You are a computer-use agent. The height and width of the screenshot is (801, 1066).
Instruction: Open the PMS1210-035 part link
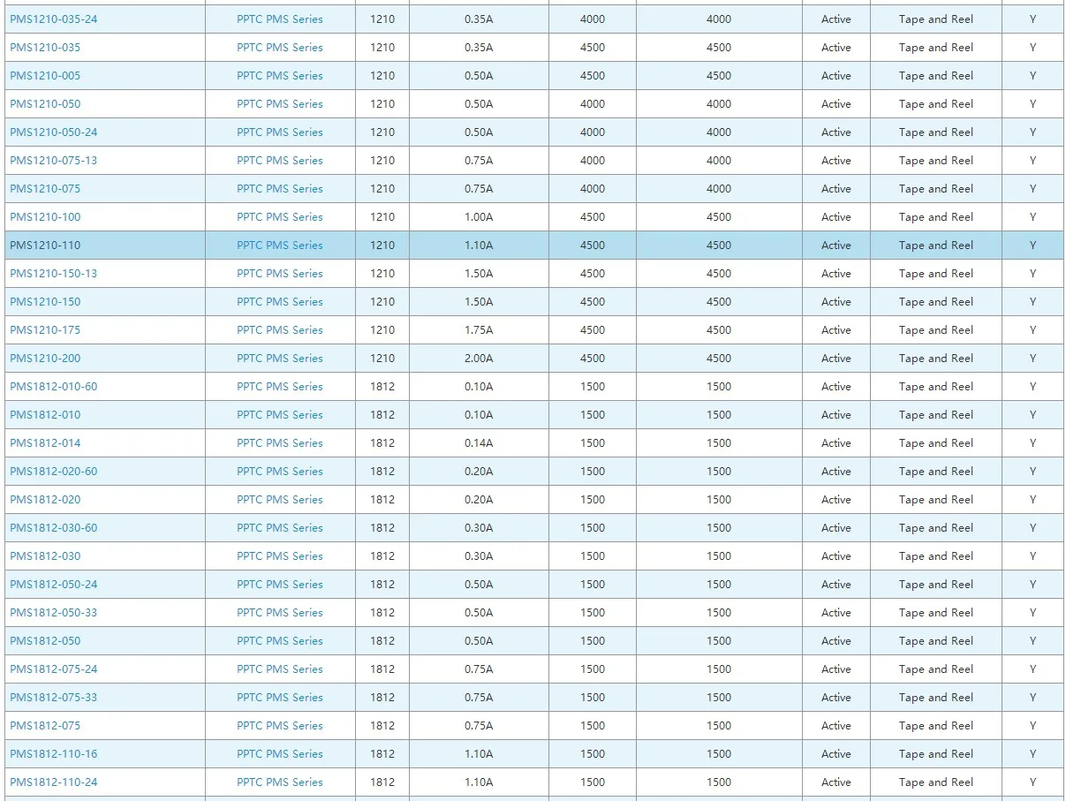pos(45,48)
